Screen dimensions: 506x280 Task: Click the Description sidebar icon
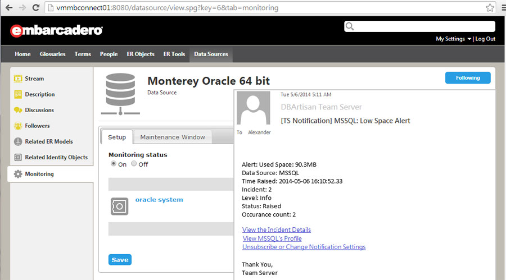point(18,94)
